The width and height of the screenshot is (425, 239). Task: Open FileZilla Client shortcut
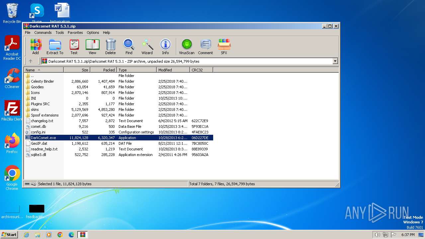(12, 111)
